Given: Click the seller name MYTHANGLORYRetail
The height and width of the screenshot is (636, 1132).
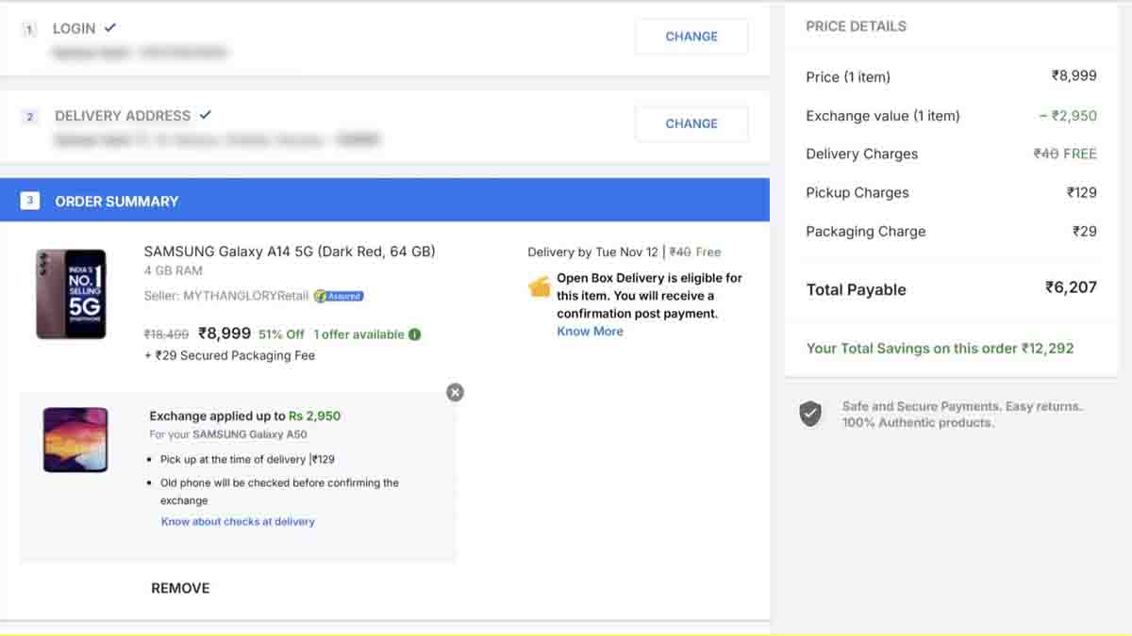Looking at the screenshot, I should click(x=246, y=296).
